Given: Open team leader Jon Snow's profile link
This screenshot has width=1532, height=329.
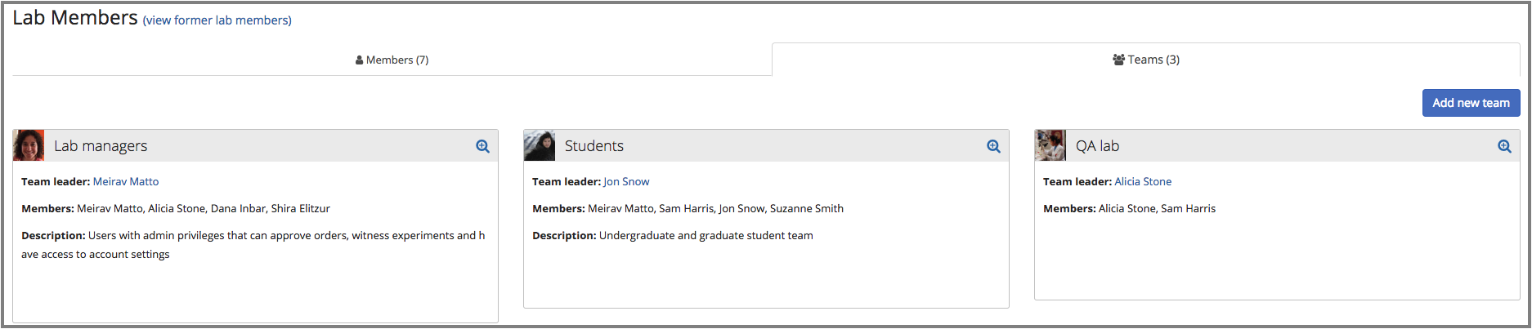Looking at the screenshot, I should [x=626, y=182].
